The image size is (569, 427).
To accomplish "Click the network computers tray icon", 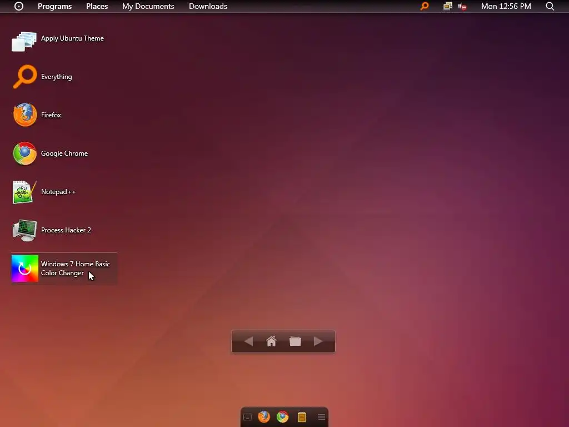I will 447,6.
